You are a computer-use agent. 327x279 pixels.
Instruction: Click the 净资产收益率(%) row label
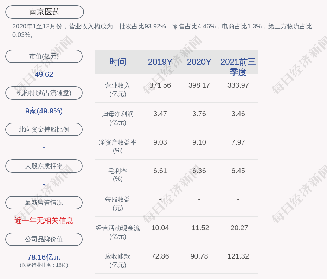click(118, 146)
